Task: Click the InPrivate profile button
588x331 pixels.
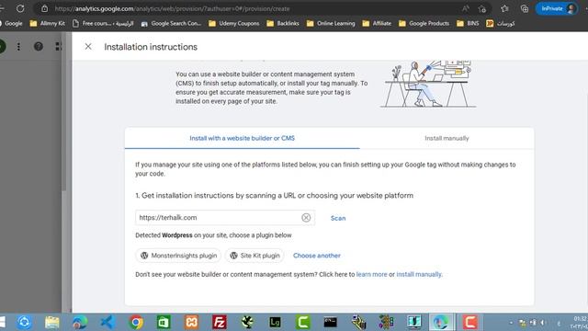Action: pyautogui.click(x=557, y=8)
